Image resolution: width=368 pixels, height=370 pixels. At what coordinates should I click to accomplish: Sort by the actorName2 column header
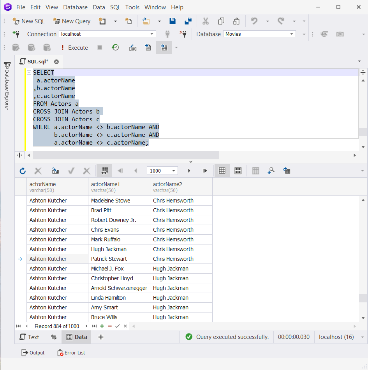pyautogui.click(x=181, y=187)
